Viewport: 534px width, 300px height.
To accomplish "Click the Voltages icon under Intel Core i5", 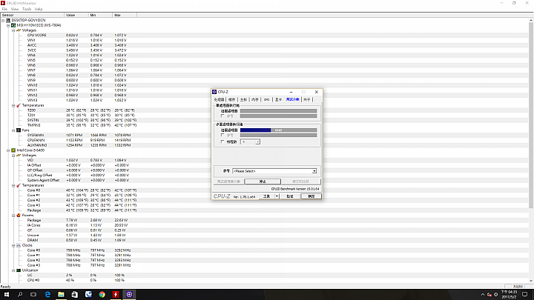I will point(19,155).
